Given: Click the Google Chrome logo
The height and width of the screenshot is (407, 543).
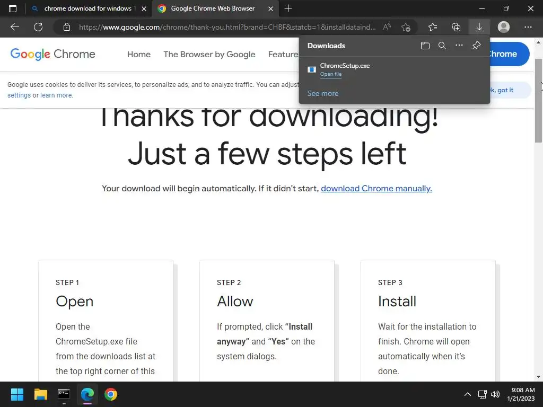Looking at the screenshot, I should point(52,54).
